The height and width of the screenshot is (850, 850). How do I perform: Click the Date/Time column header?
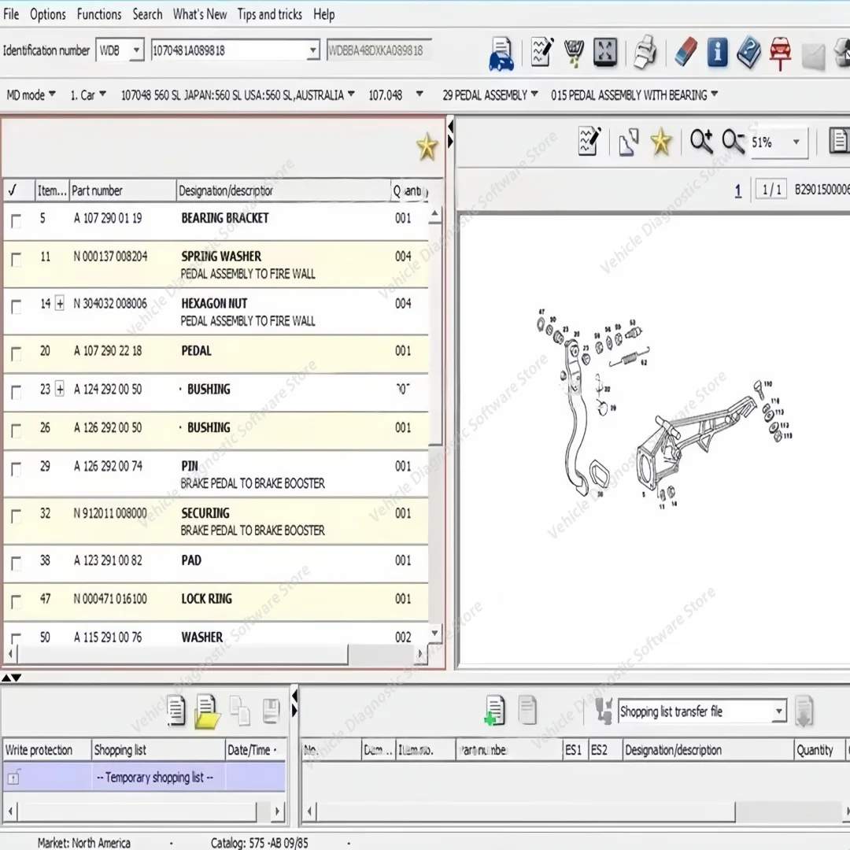255,750
